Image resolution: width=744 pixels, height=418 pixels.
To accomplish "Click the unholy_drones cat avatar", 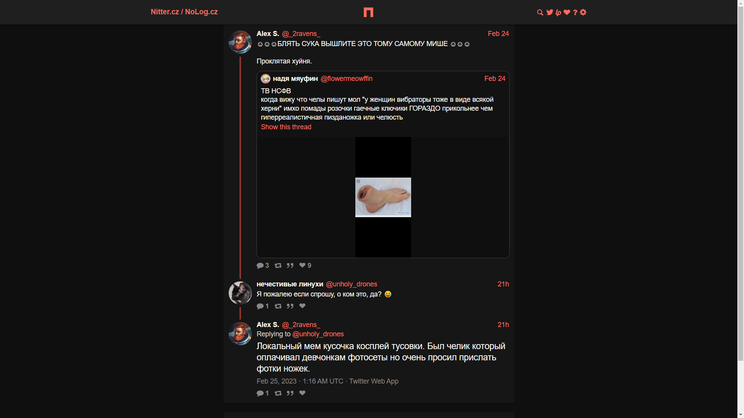I will 240,293.
